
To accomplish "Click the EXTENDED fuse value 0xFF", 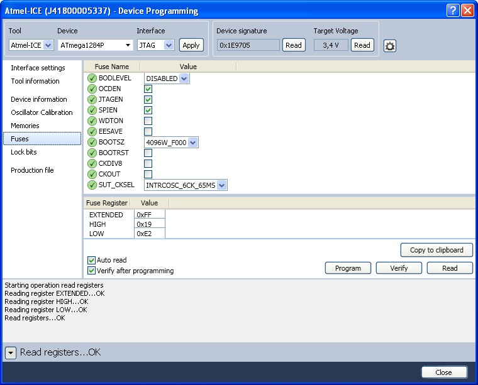I will coord(150,215).
